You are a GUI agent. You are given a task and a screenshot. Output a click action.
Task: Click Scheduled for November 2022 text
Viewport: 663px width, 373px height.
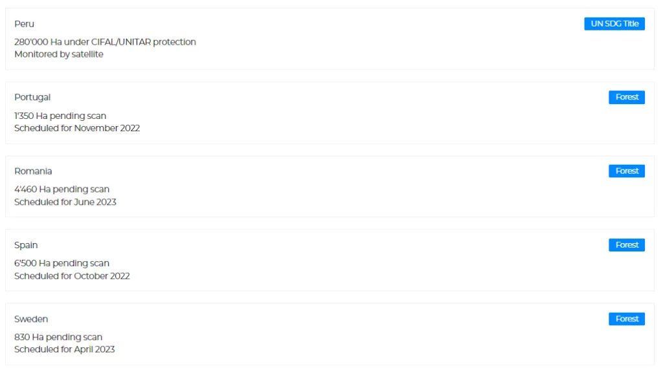click(x=77, y=128)
